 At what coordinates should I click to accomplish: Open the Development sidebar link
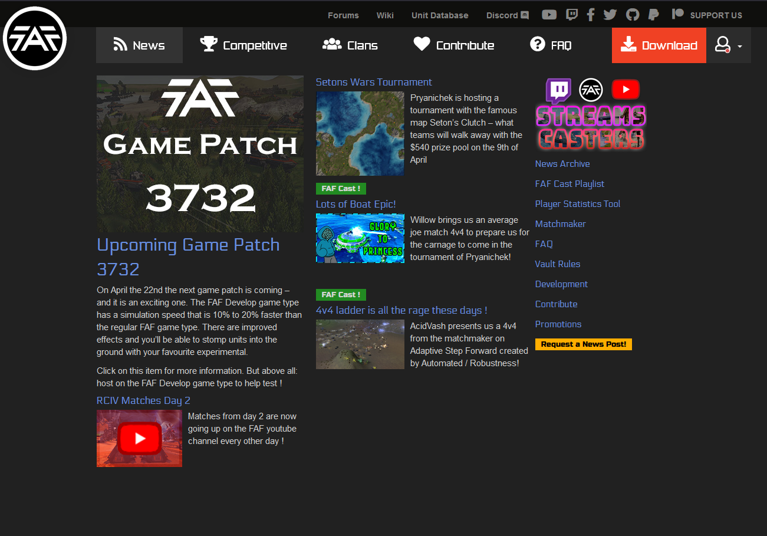point(561,284)
